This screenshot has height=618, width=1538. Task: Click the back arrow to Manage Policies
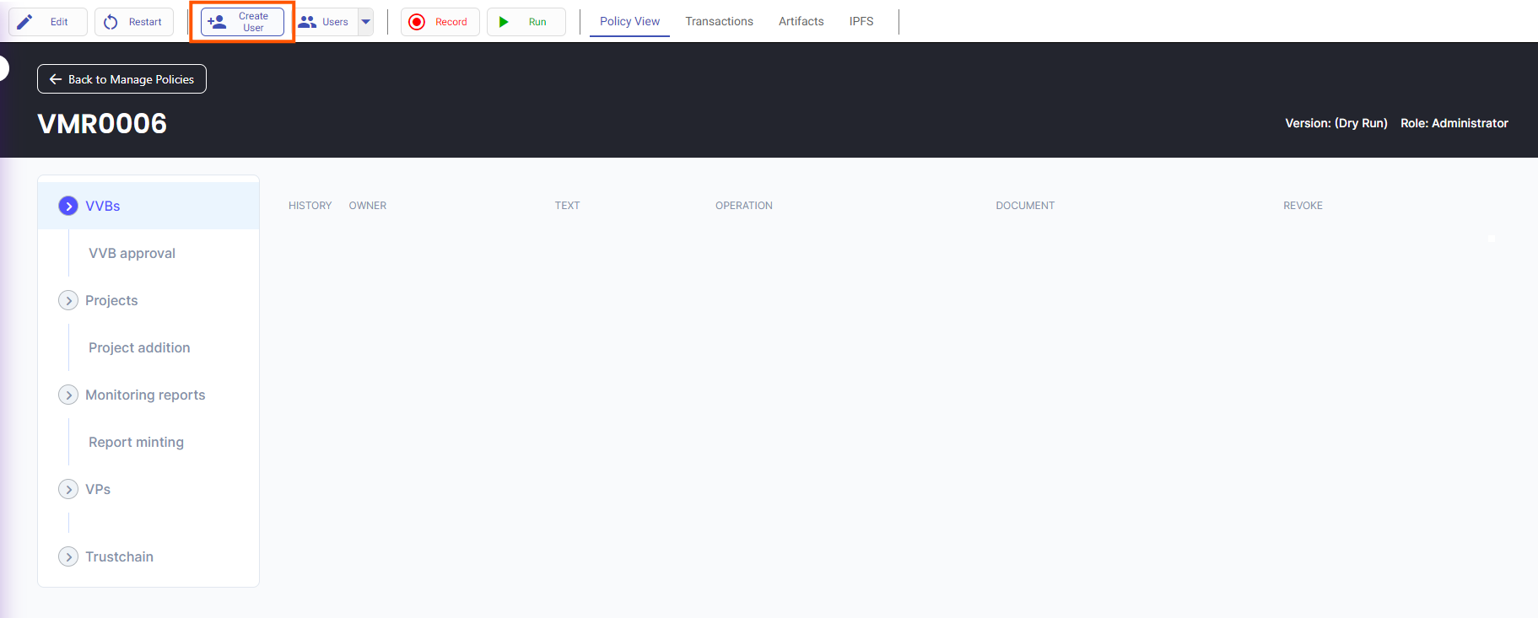[x=56, y=79]
